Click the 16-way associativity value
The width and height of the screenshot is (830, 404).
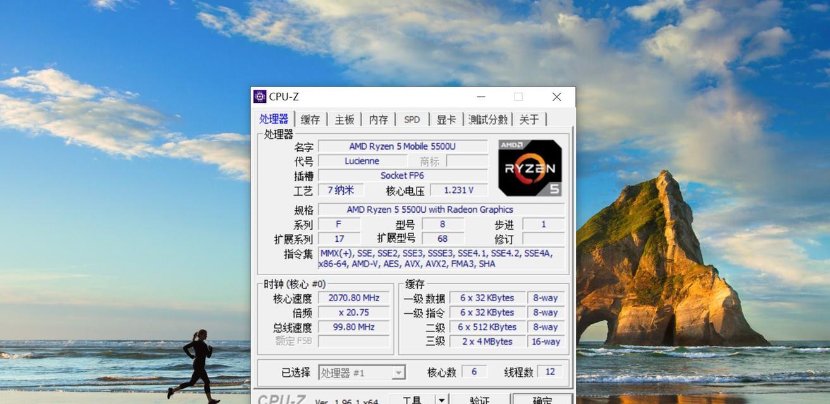point(546,342)
